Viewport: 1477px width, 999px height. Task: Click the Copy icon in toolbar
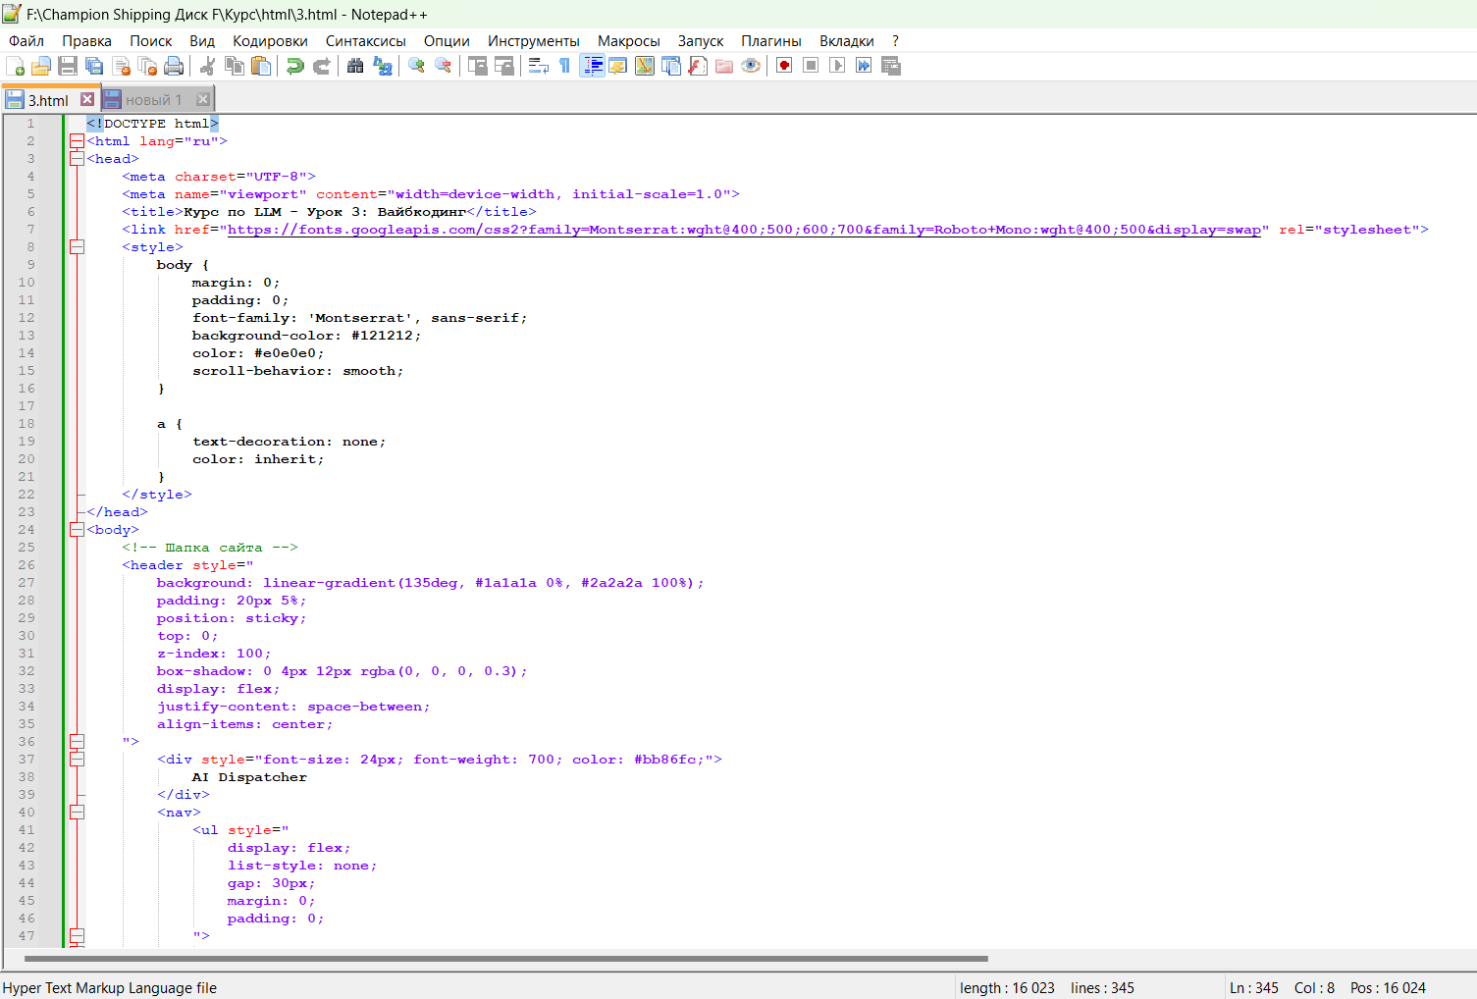pyautogui.click(x=235, y=66)
